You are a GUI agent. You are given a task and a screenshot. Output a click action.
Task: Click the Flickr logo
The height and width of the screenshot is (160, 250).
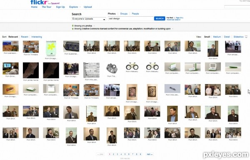[x=40, y=2]
